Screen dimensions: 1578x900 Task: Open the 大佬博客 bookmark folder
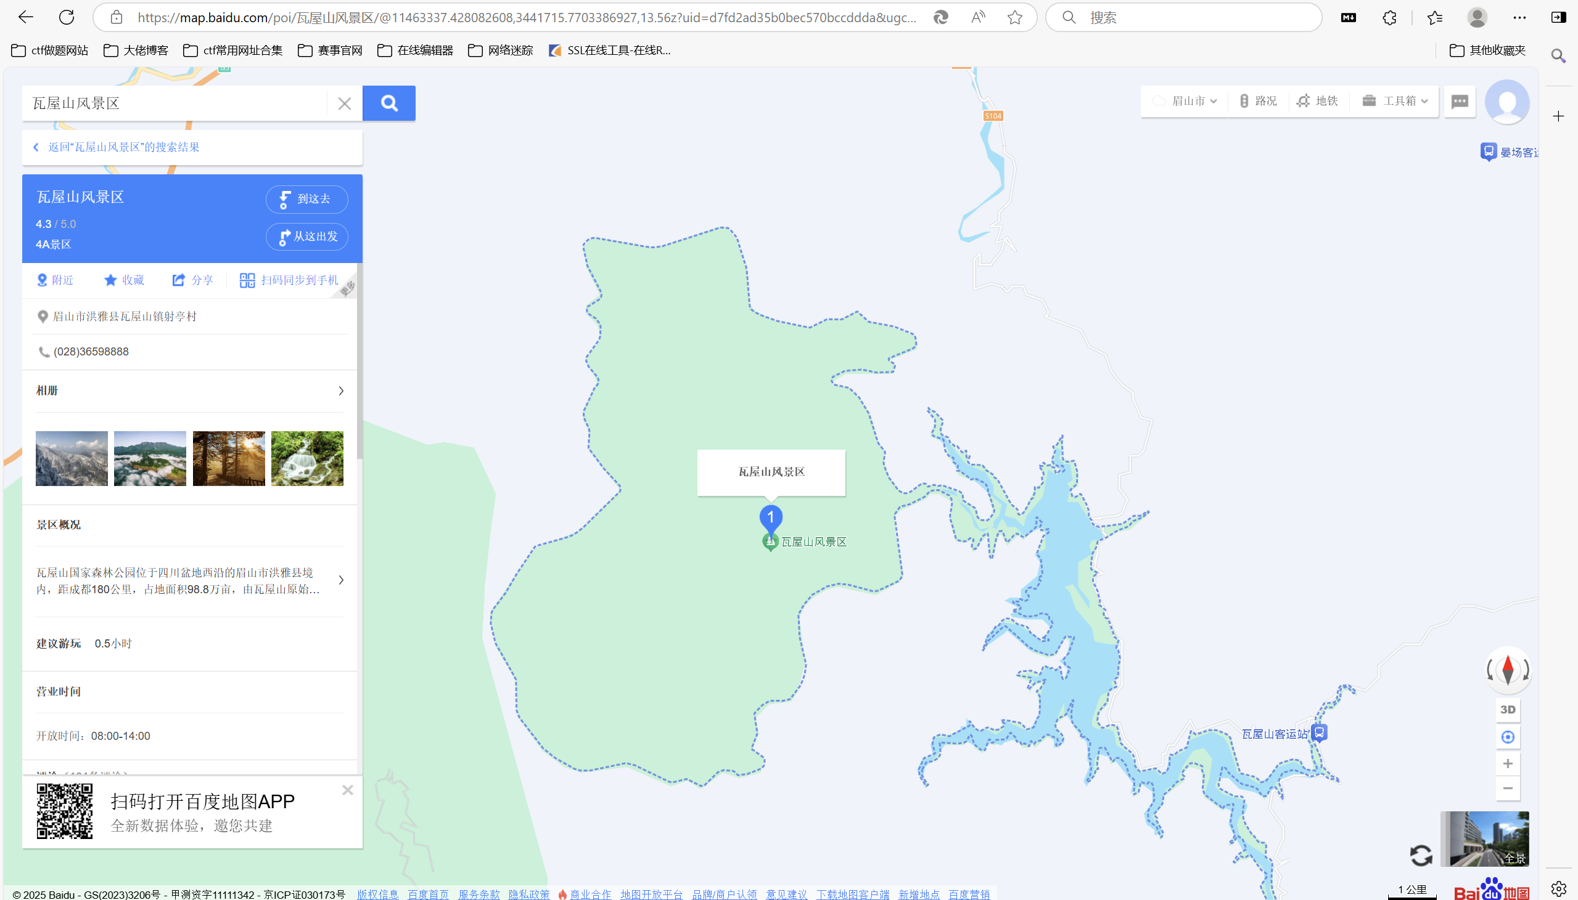coord(136,51)
